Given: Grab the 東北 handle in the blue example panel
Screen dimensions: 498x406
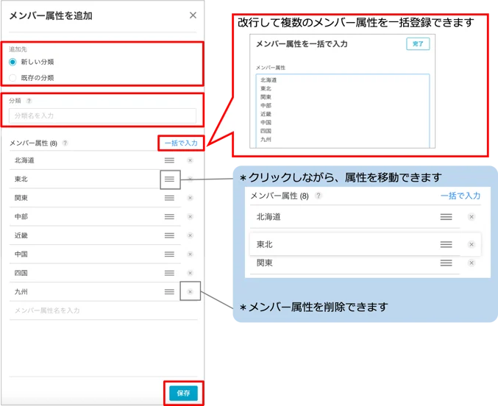Looking at the screenshot, I should click(447, 244).
